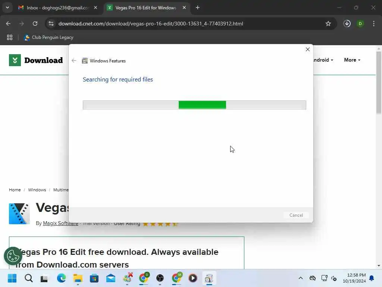Viewport: 382px width, 287px height.
Task: Open the muted volume tray icon
Action: [334, 278]
